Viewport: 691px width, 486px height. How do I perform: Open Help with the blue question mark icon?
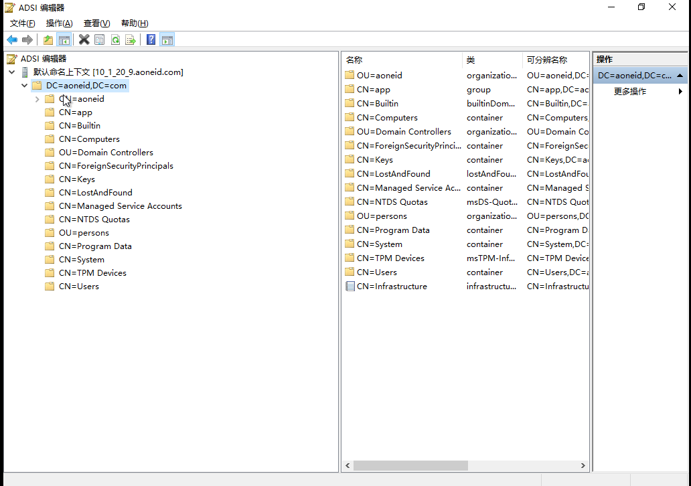pyautogui.click(x=151, y=39)
